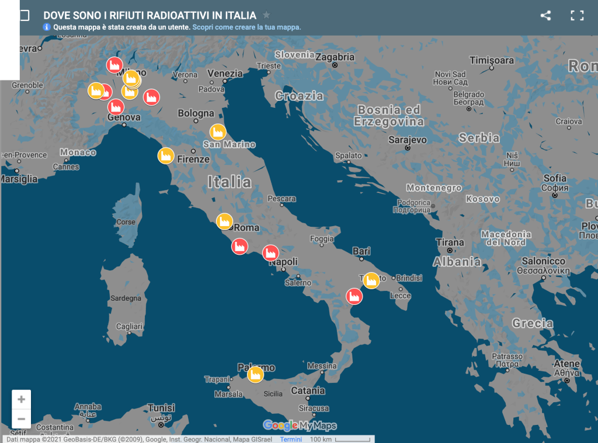
Task: Click the share icon in the header
Action: 545,16
